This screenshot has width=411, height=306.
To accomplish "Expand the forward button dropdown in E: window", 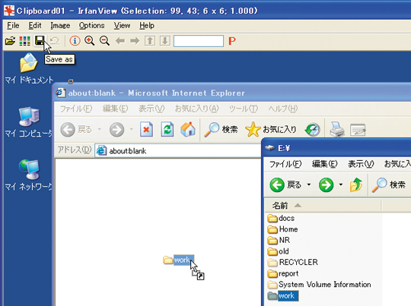I will [340, 185].
